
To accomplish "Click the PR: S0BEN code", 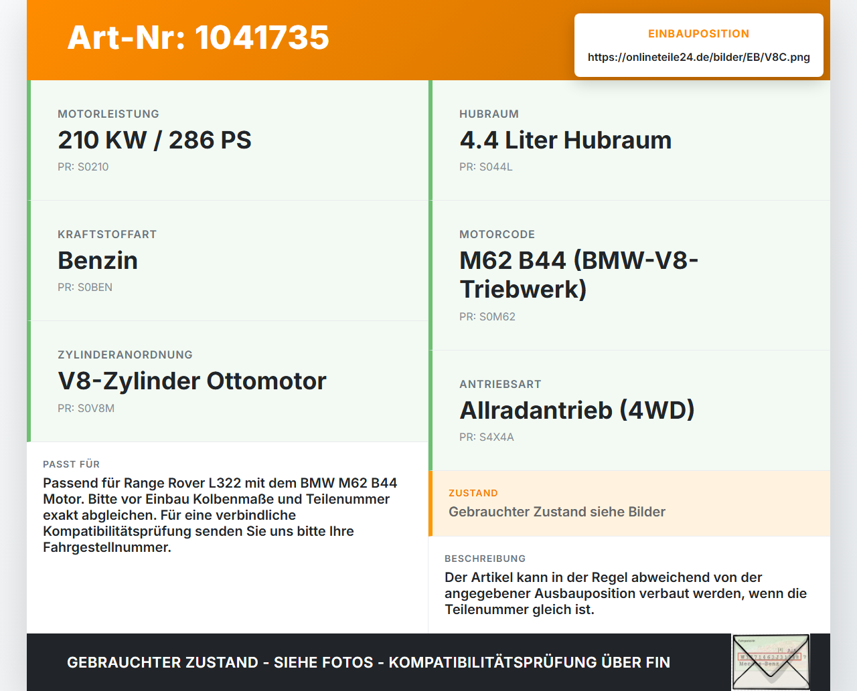I will pos(85,288).
